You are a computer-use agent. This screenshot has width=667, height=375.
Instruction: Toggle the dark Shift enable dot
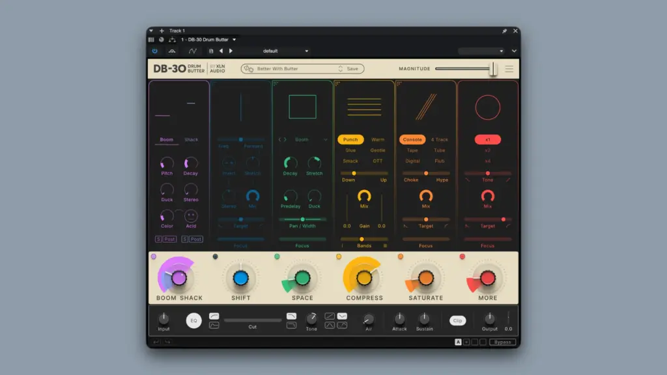(215, 257)
